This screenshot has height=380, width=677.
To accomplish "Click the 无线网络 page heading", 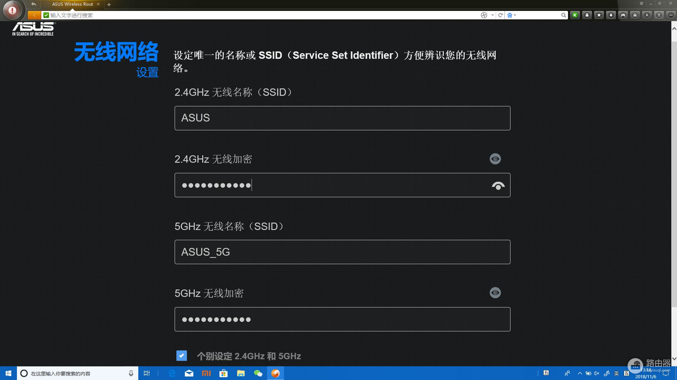I will [x=116, y=52].
